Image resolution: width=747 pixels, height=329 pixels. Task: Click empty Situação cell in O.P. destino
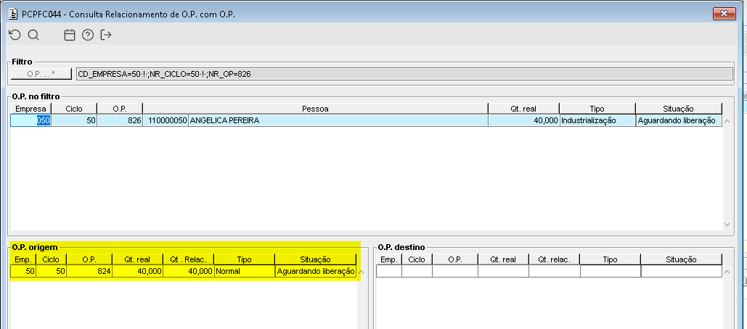[x=681, y=272]
